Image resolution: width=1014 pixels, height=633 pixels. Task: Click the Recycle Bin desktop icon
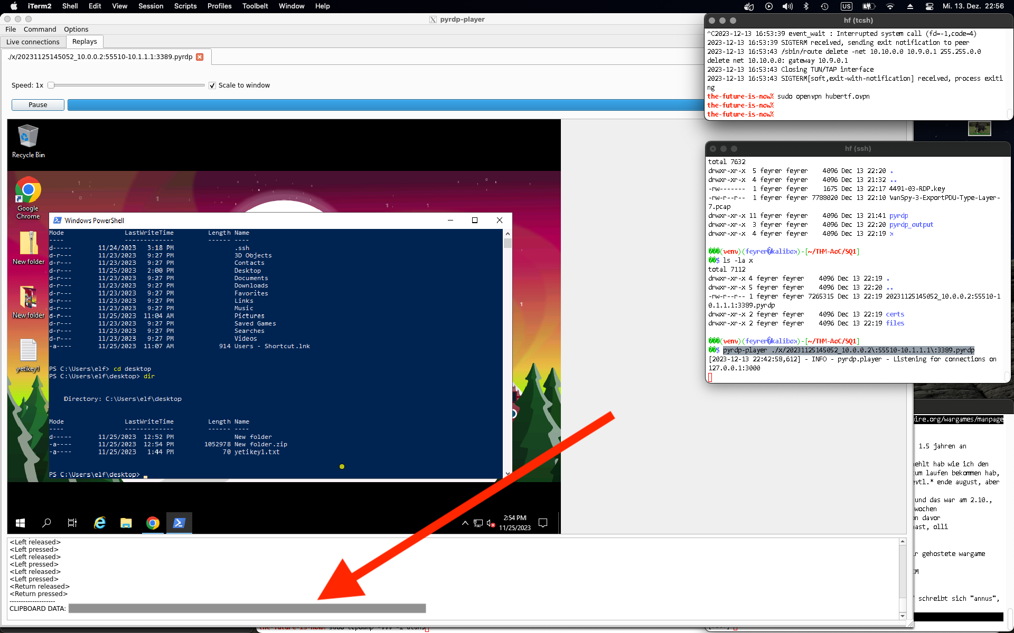28,141
